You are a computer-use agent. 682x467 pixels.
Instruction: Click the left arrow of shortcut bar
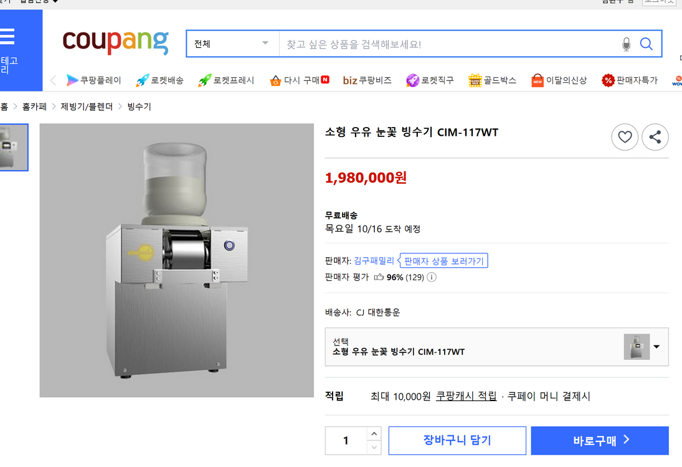(53, 80)
